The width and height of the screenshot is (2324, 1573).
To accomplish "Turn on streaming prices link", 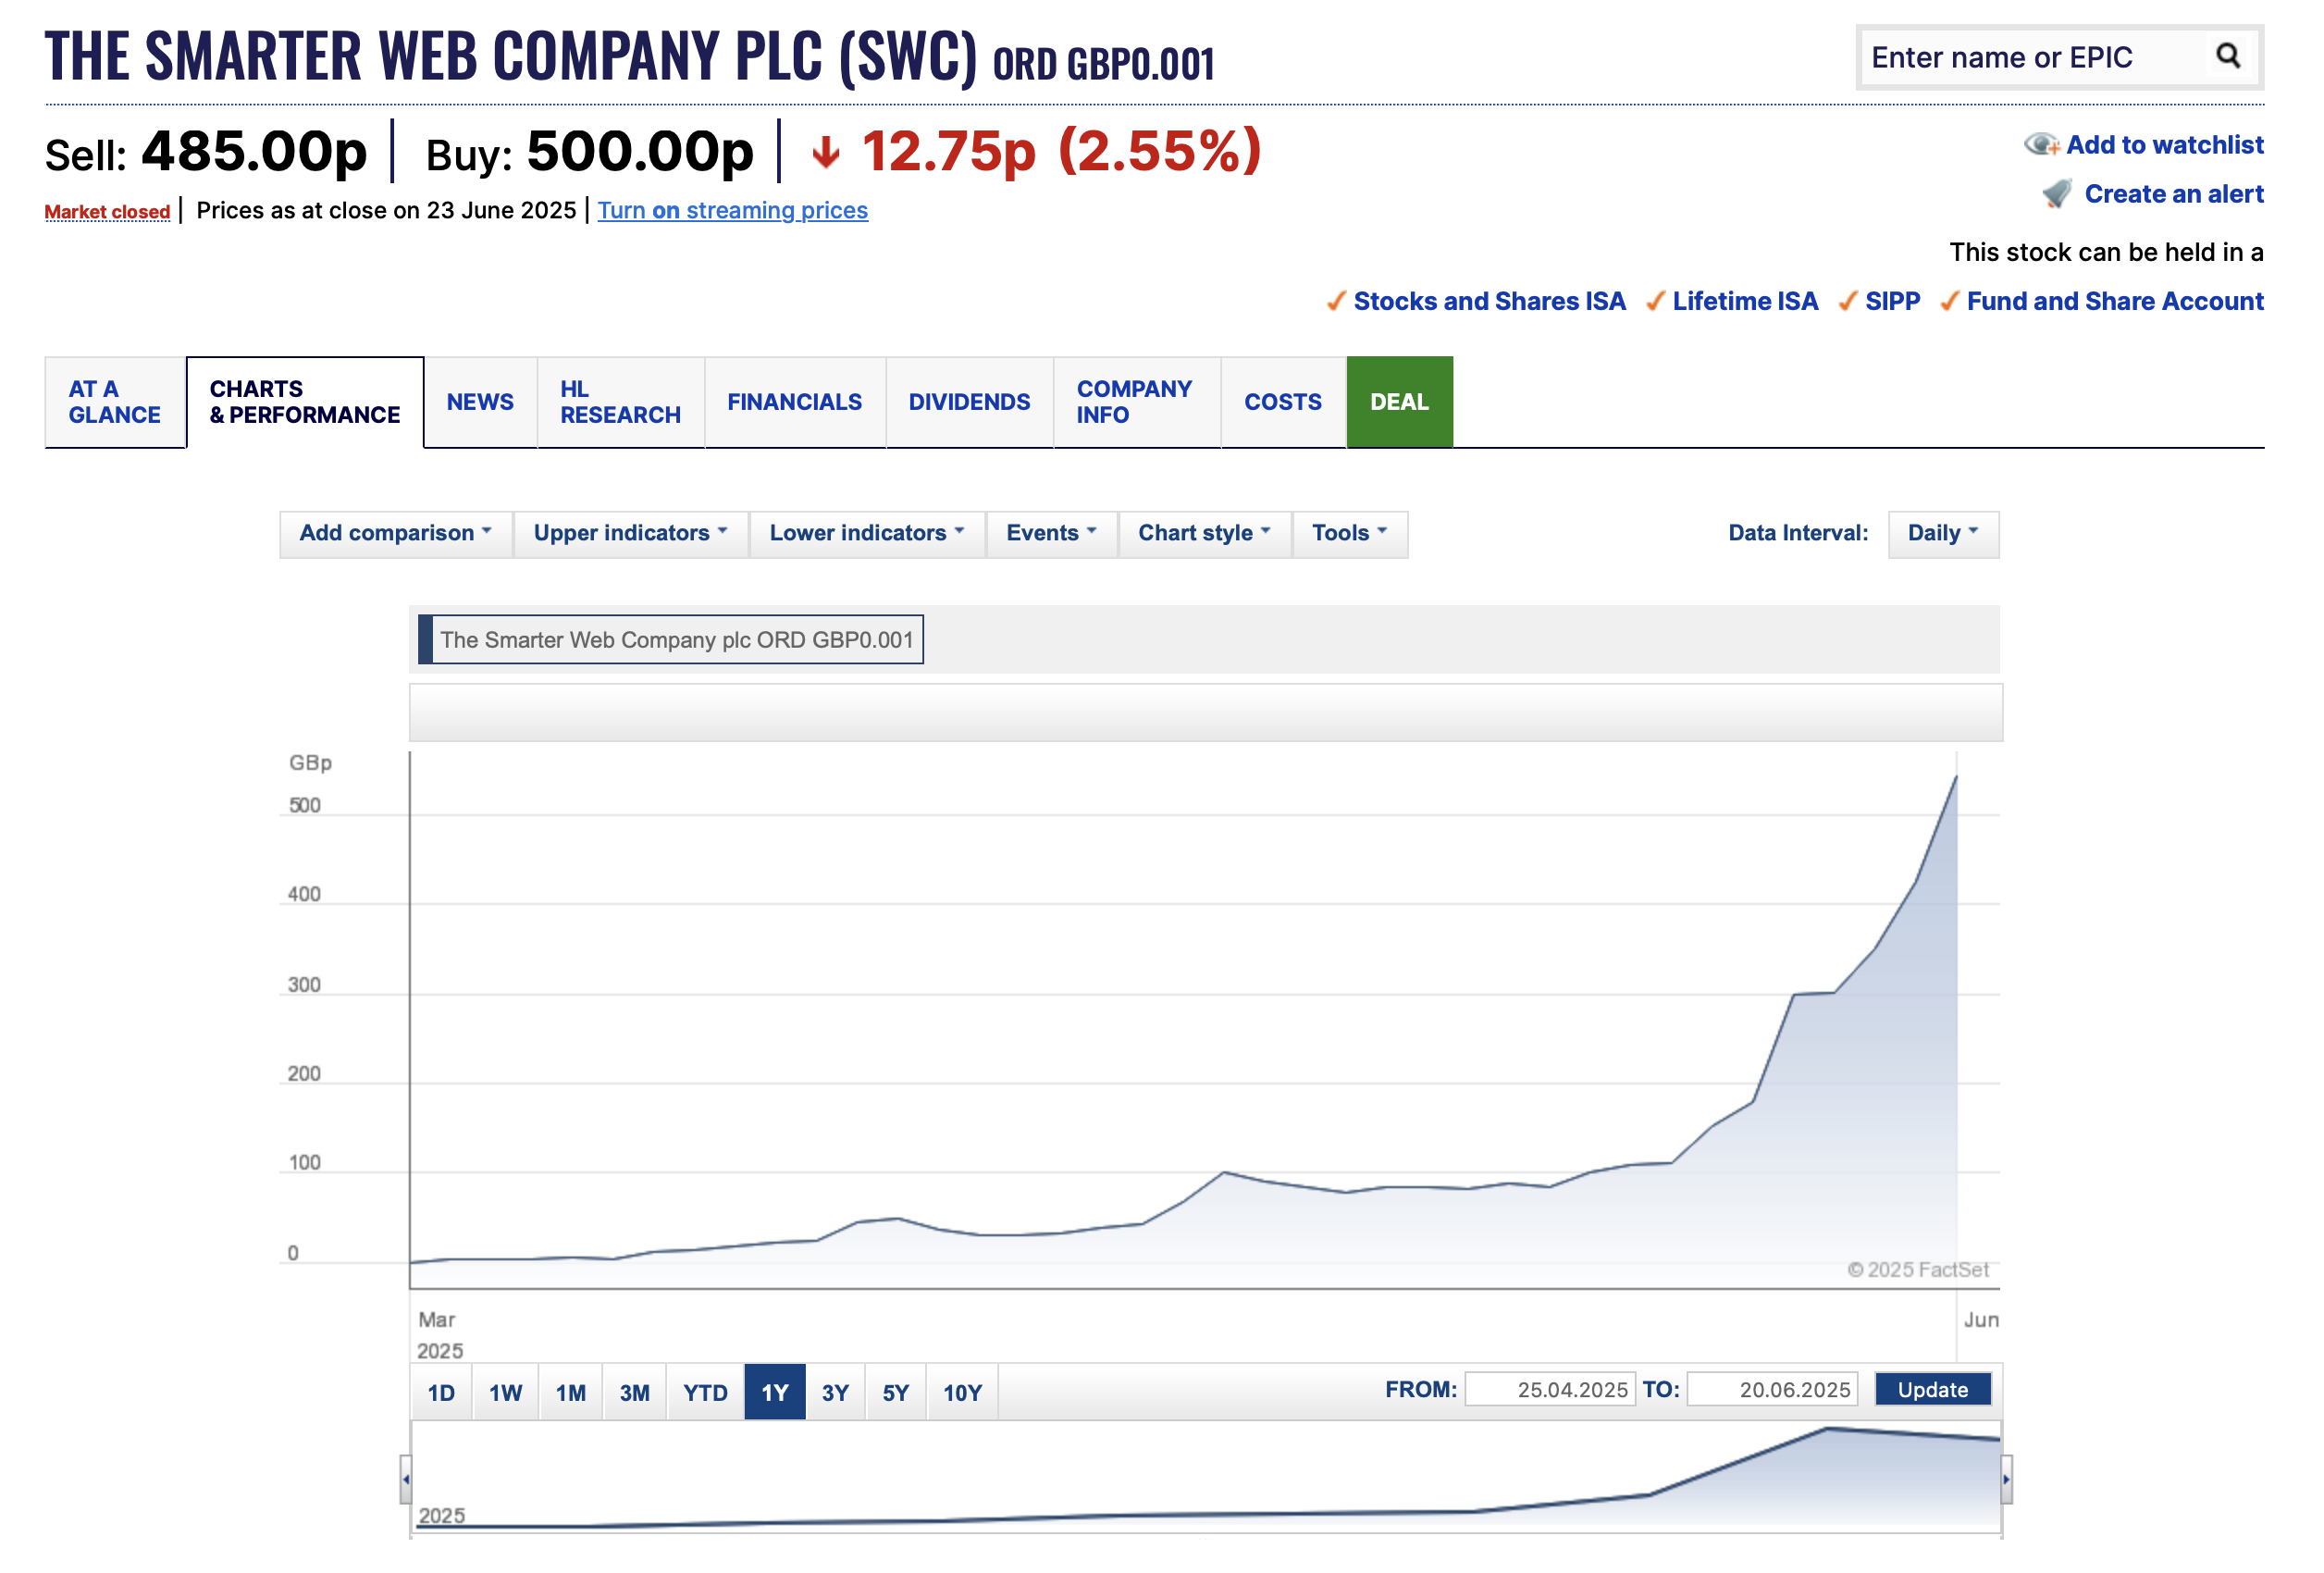I will (732, 210).
